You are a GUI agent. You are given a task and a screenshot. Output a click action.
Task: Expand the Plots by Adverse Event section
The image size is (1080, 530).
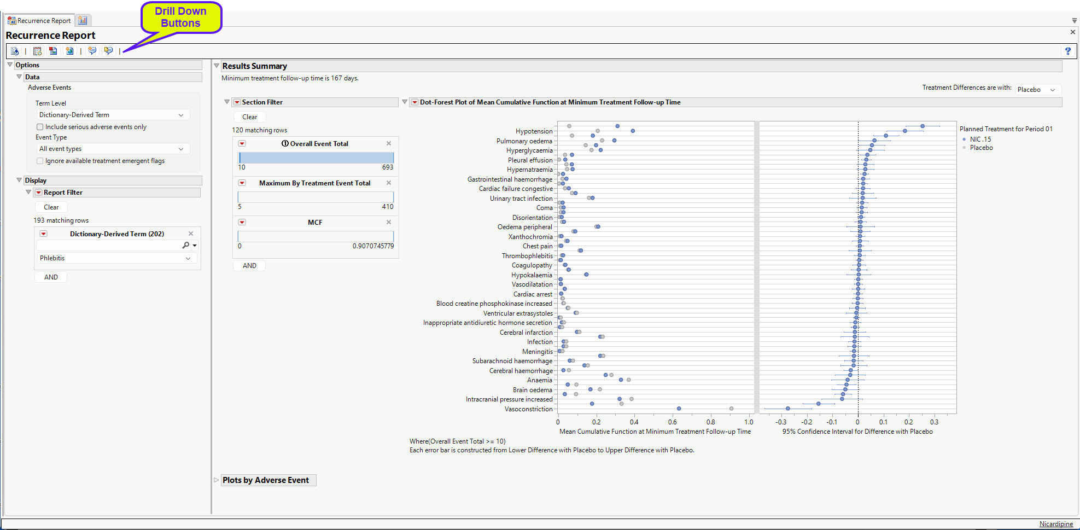point(217,480)
